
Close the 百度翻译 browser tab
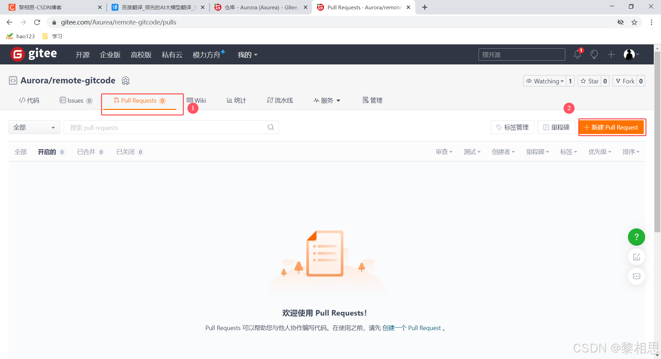tap(202, 7)
